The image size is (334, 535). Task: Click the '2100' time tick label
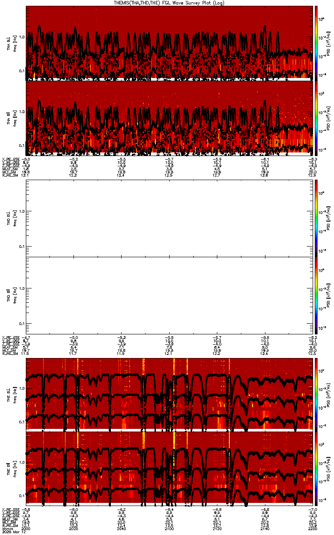[x=169, y=528]
